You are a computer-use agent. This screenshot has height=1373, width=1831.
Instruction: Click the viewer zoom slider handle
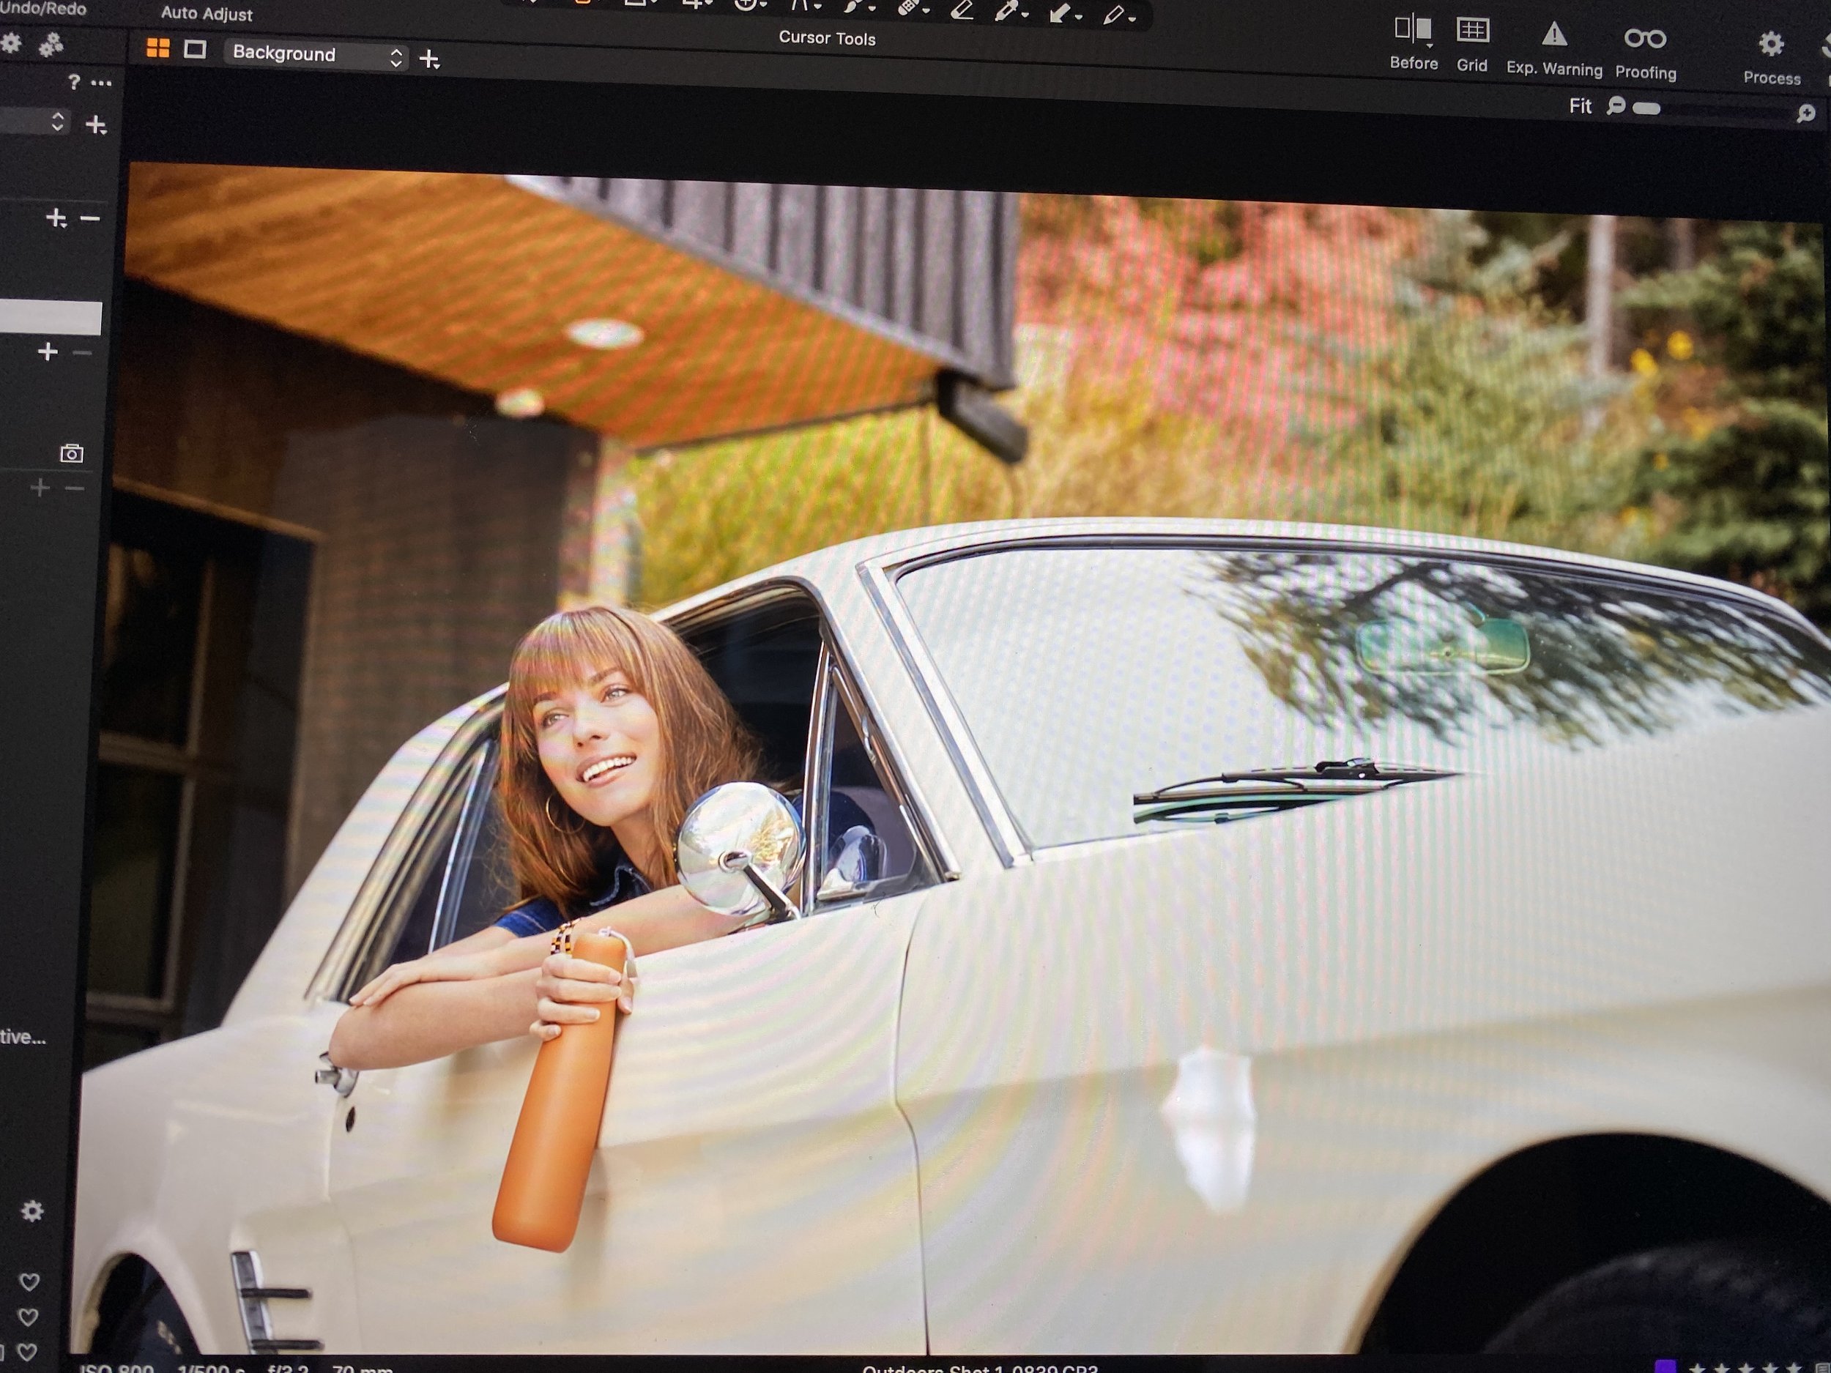tap(1646, 108)
